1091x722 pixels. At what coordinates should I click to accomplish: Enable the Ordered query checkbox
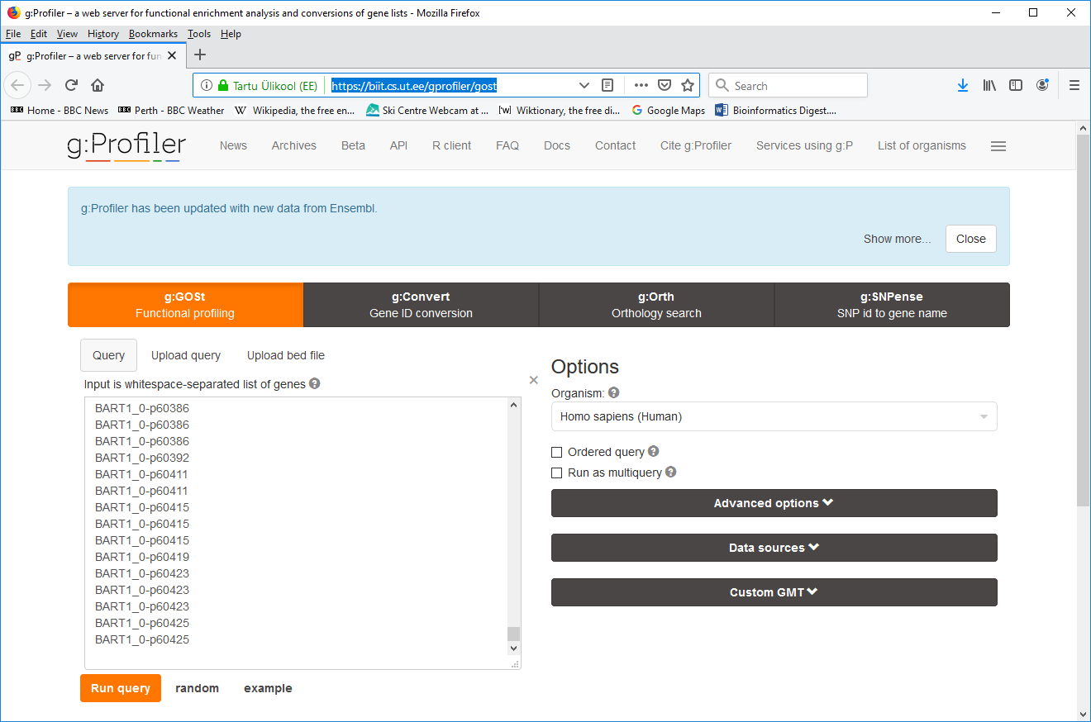(557, 452)
